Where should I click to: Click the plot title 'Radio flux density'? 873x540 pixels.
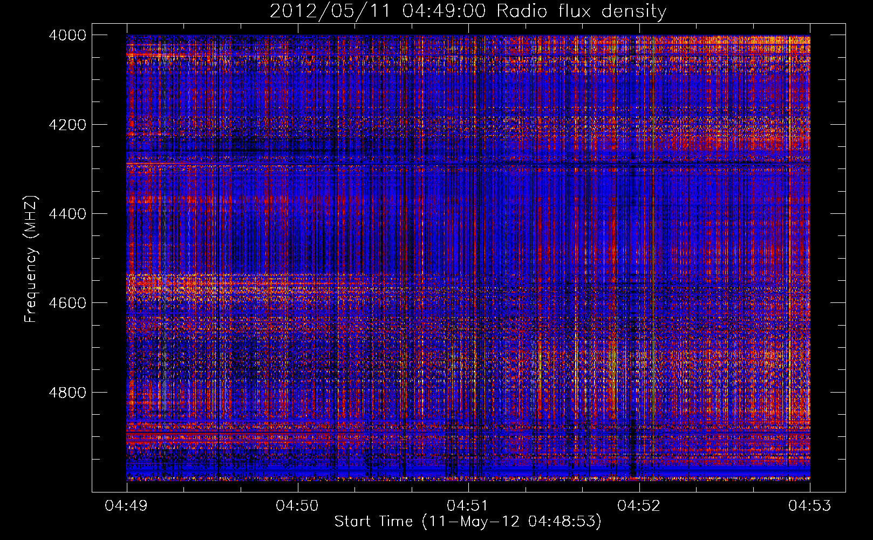pyautogui.click(x=582, y=11)
